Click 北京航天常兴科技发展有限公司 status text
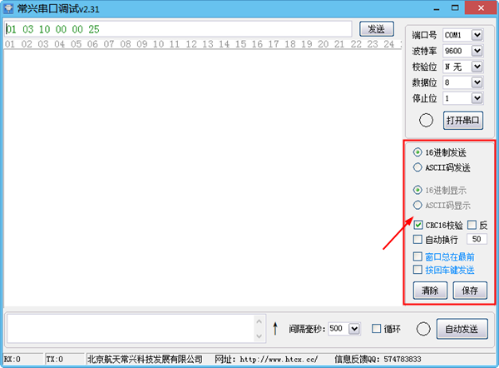Image resolution: width=499 pixels, height=368 pixels. click(145, 360)
